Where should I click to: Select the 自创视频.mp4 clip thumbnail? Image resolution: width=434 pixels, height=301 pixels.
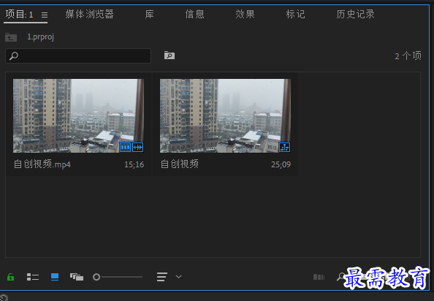(x=78, y=116)
